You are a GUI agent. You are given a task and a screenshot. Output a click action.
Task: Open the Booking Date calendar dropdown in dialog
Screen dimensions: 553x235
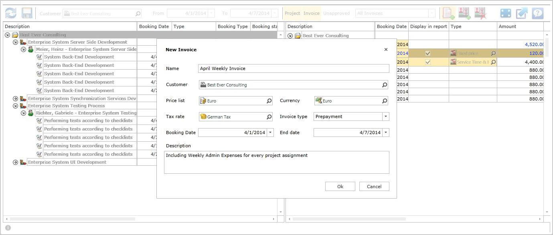(270, 133)
